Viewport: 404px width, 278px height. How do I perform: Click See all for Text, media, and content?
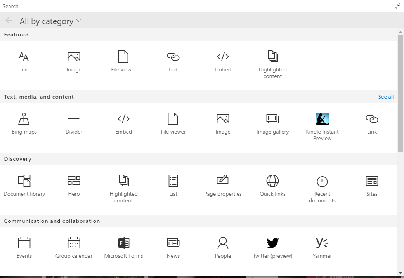(386, 97)
